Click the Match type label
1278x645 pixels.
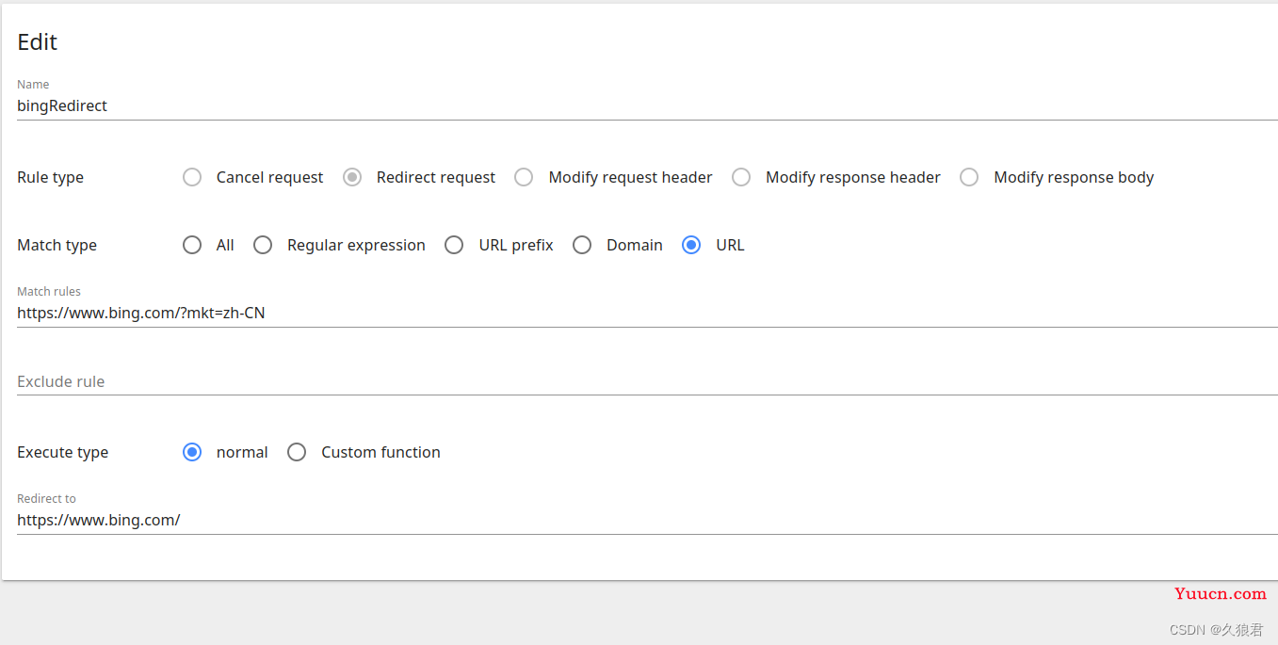click(57, 245)
